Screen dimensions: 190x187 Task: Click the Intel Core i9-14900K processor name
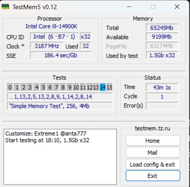(x=51, y=26)
